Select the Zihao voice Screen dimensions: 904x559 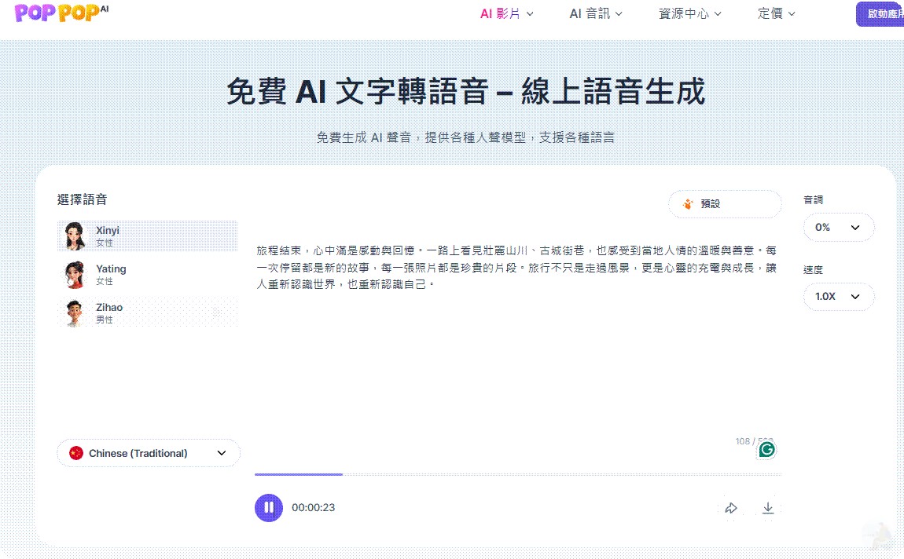point(147,312)
